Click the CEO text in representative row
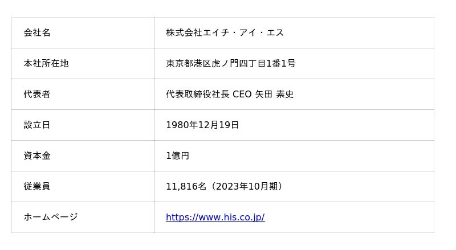 242,94
